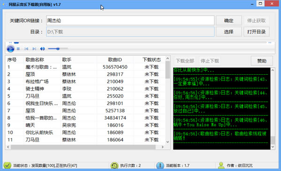Select the 你比从前快乐 song row
Viewport: 281px width, 171px height.
(85, 133)
